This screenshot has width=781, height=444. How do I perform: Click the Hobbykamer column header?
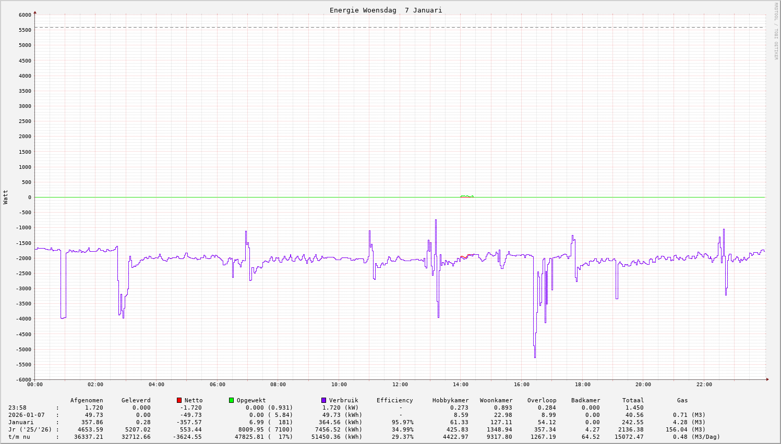(450, 401)
